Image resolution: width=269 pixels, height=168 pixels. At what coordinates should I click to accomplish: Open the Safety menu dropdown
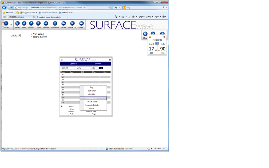pos(150,17)
